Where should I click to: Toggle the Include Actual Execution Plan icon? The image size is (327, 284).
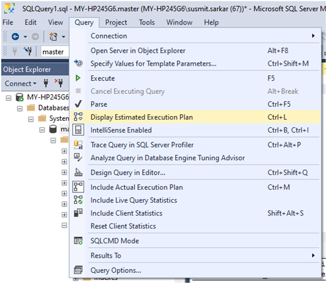point(78,187)
